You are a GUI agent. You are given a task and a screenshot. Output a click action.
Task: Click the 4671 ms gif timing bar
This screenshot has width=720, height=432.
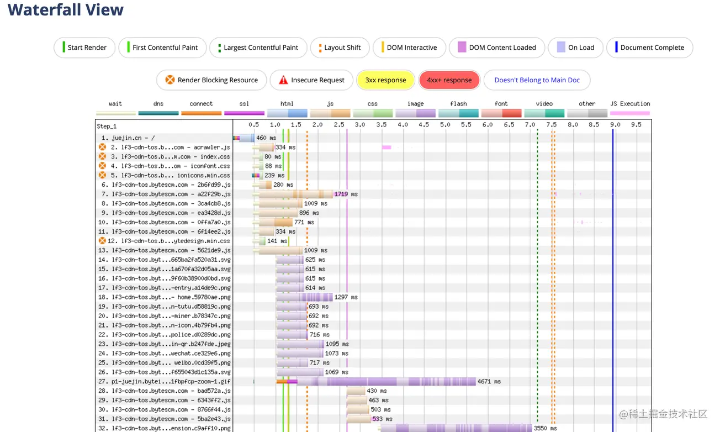point(376,382)
